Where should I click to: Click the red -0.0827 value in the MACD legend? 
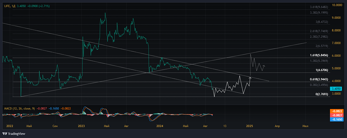[42, 108]
